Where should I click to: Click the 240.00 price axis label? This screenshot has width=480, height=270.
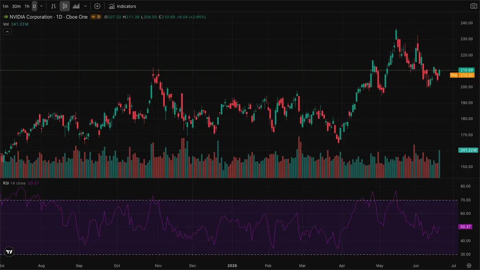[x=466, y=23]
